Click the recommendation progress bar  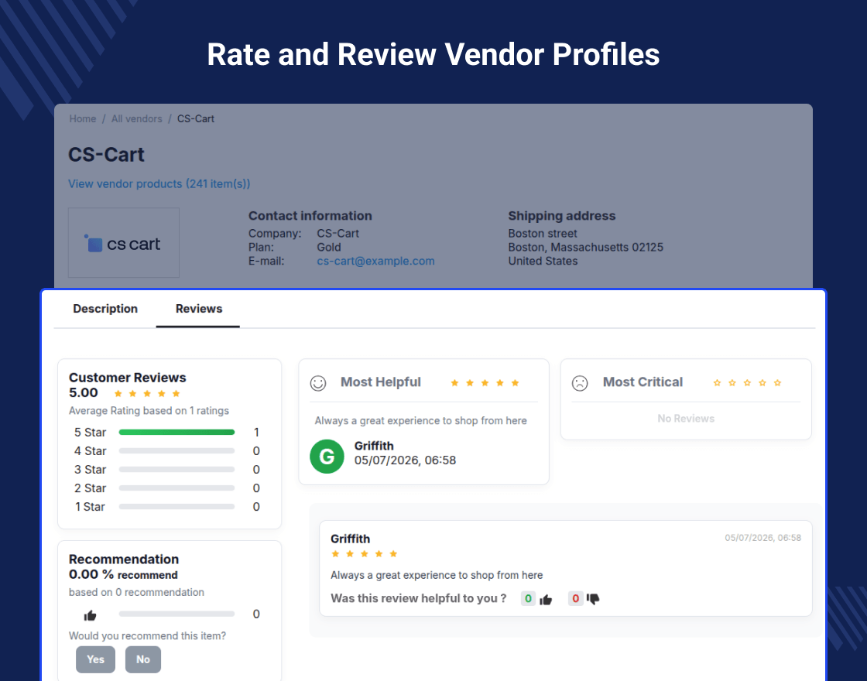[x=177, y=614]
